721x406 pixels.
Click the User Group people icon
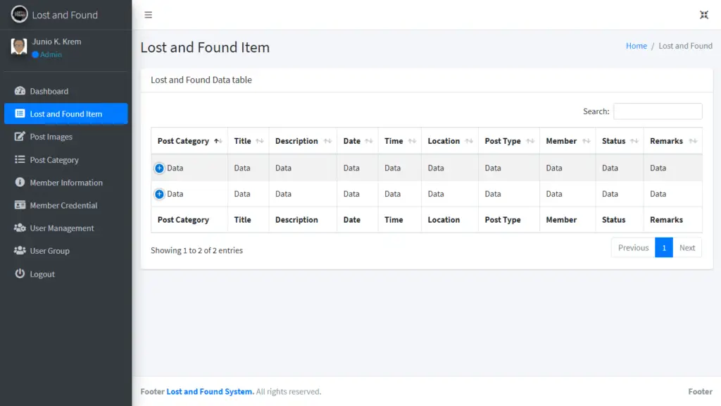pyautogui.click(x=20, y=250)
